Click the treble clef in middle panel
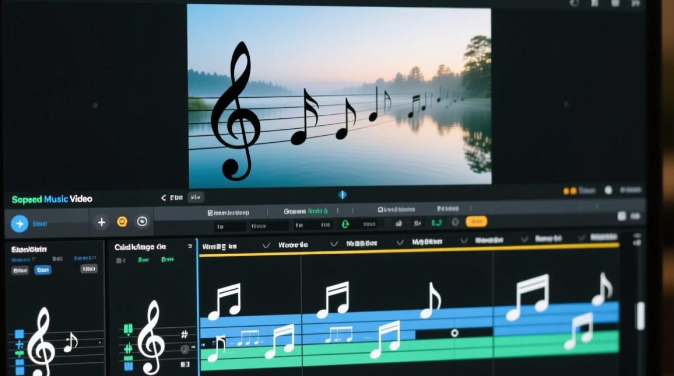This screenshot has height=376, width=674. click(x=151, y=337)
